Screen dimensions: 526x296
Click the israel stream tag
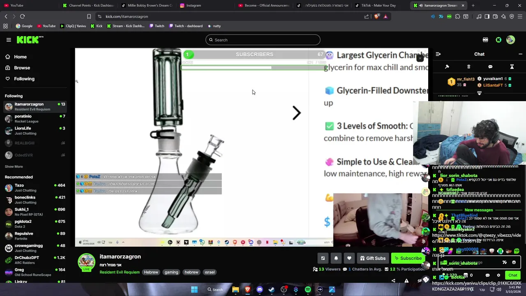[210, 272]
